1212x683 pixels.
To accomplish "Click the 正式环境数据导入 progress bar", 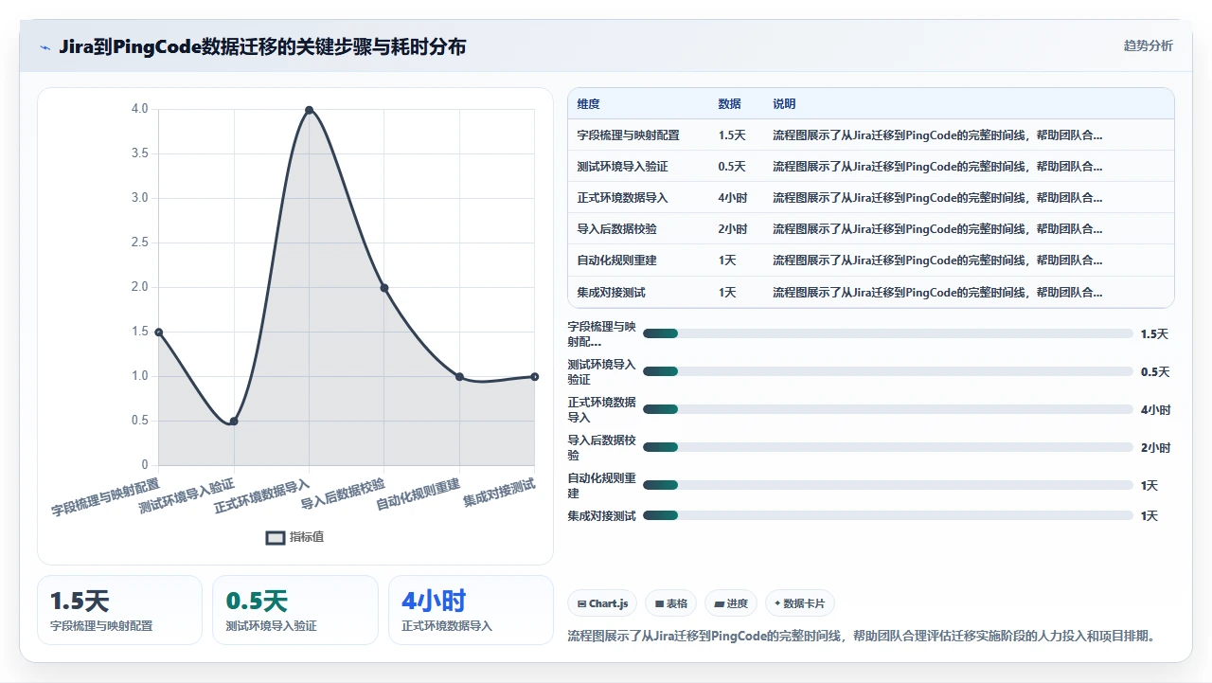I will pyautogui.click(x=887, y=409).
